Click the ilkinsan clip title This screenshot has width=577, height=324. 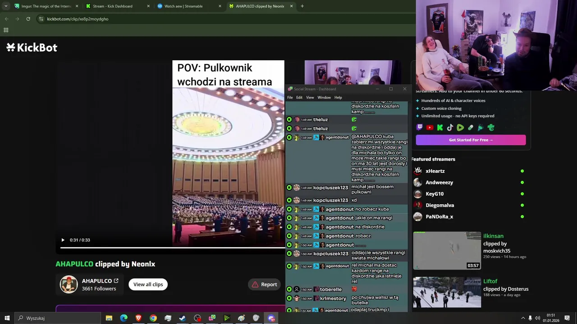[x=493, y=236]
